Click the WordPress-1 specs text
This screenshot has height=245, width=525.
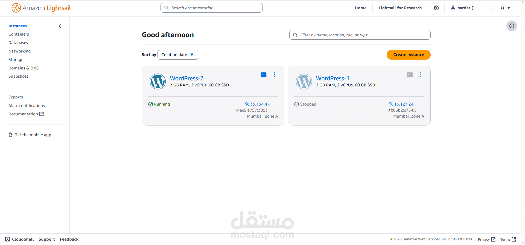coord(346,85)
